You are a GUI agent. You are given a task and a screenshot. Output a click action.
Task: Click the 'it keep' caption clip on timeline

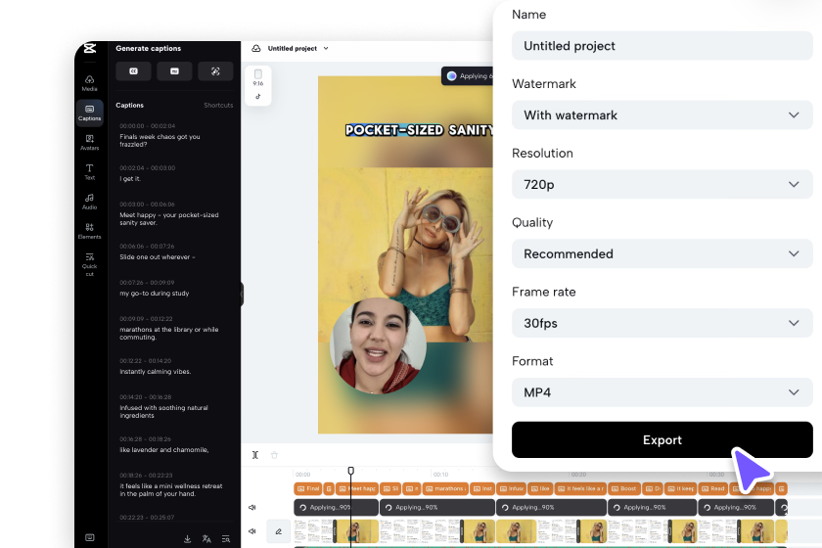[680, 488]
